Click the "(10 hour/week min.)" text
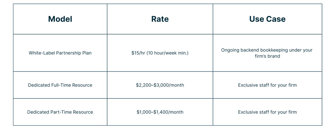The height and width of the screenshot is (129, 332). 167,53
